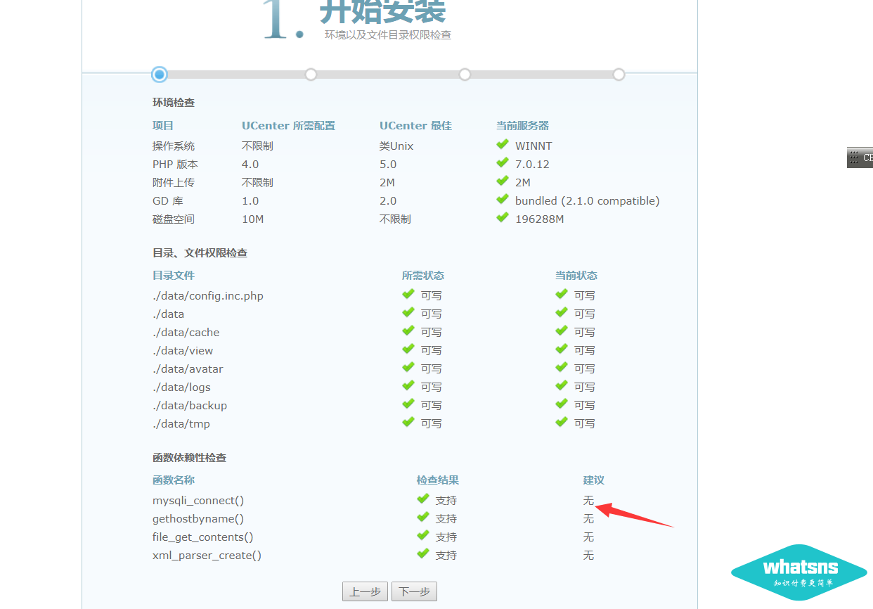Viewport: 873px width, 609px height.
Task: Click the whatsns logo badge
Action: pyautogui.click(x=799, y=572)
